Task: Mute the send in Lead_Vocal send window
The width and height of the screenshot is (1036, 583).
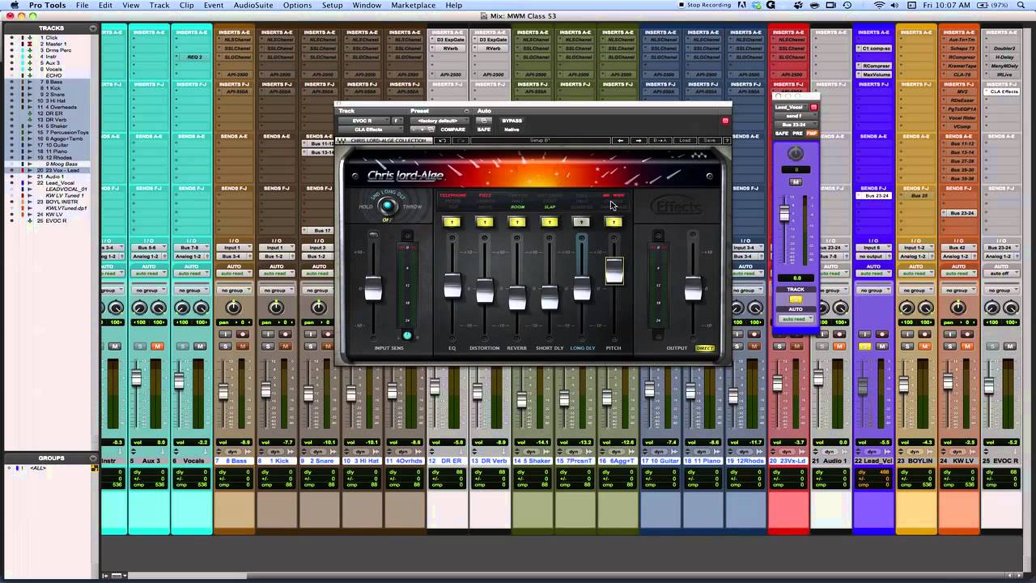Action: click(796, 181)
